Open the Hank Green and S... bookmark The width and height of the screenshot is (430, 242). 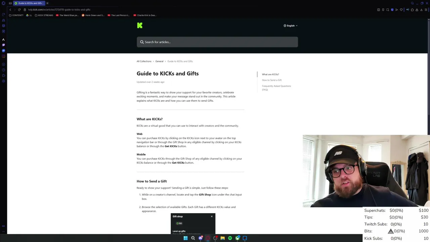(x=93, y=15)
